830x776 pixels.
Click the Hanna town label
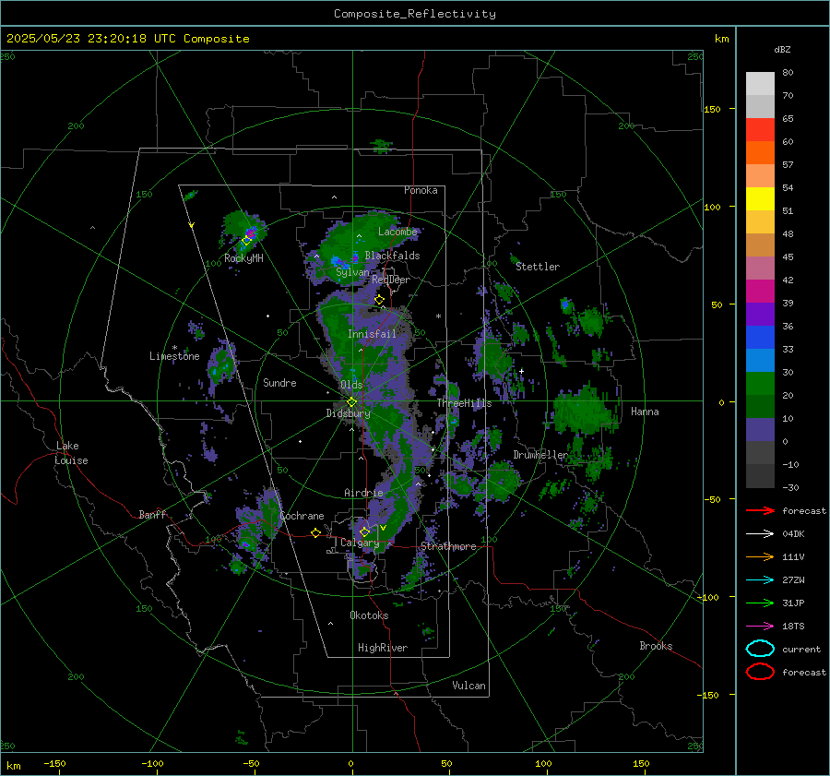tap(645, 412)
